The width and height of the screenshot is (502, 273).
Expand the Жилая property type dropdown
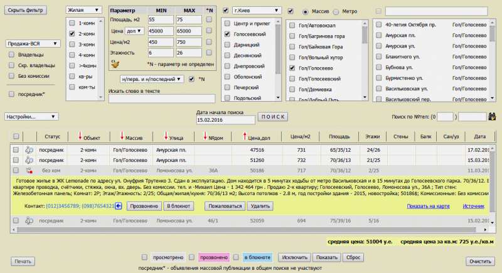point(83,11)
